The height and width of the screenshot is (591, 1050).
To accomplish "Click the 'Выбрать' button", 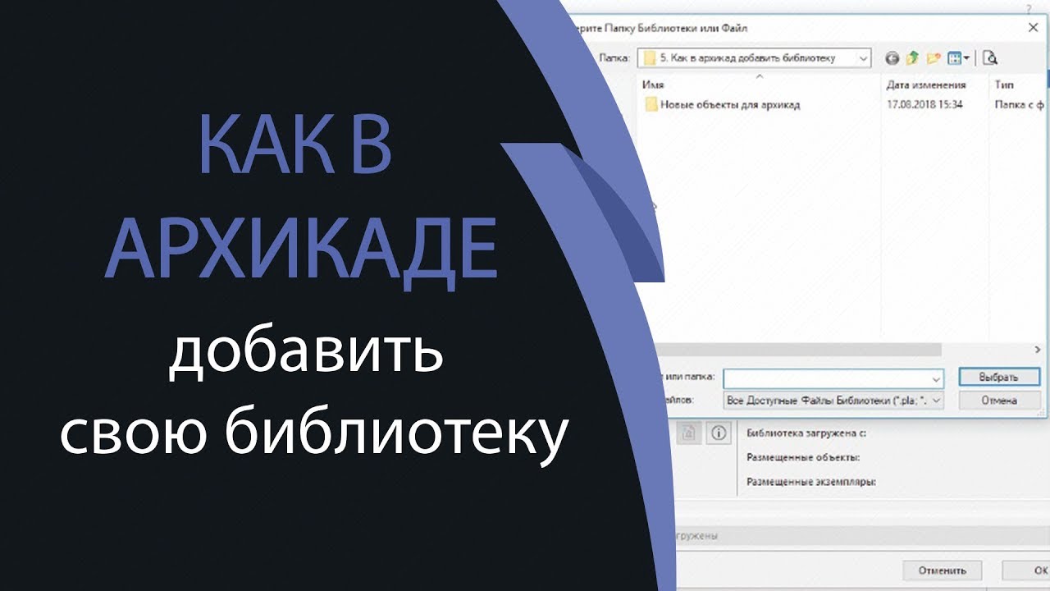I will pos(998,378).
